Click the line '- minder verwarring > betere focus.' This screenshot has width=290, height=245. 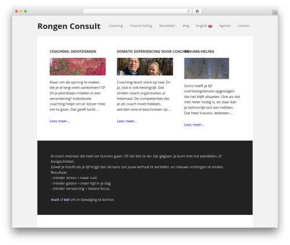click(x=81, y=189)
